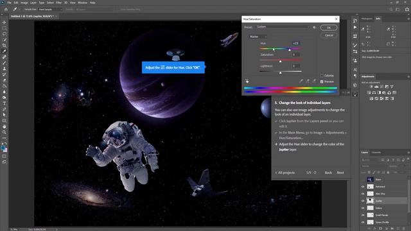Viewport: 411px width, 231px height.
Task: Select the Move tool in the toolbar
Action: (4, 22)
